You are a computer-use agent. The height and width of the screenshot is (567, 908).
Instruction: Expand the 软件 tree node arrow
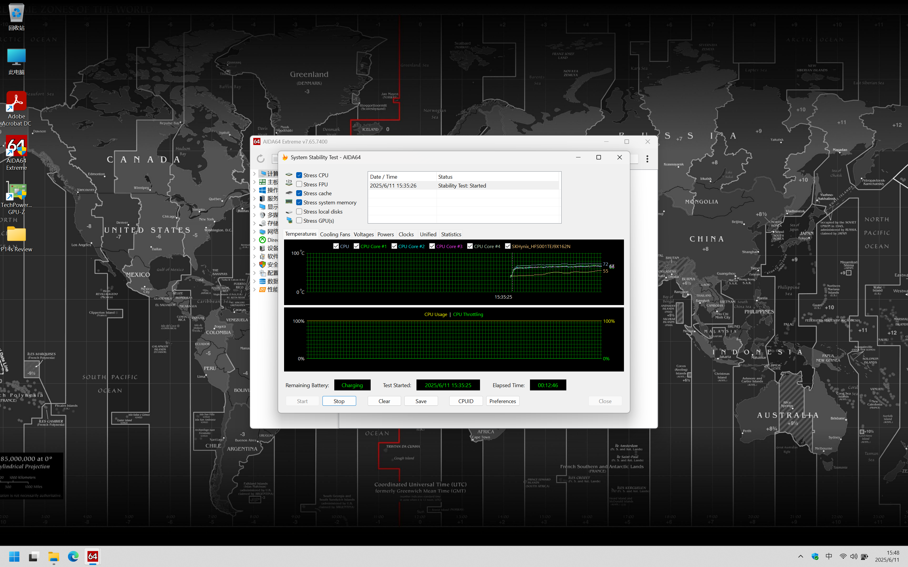click(254, 256)
